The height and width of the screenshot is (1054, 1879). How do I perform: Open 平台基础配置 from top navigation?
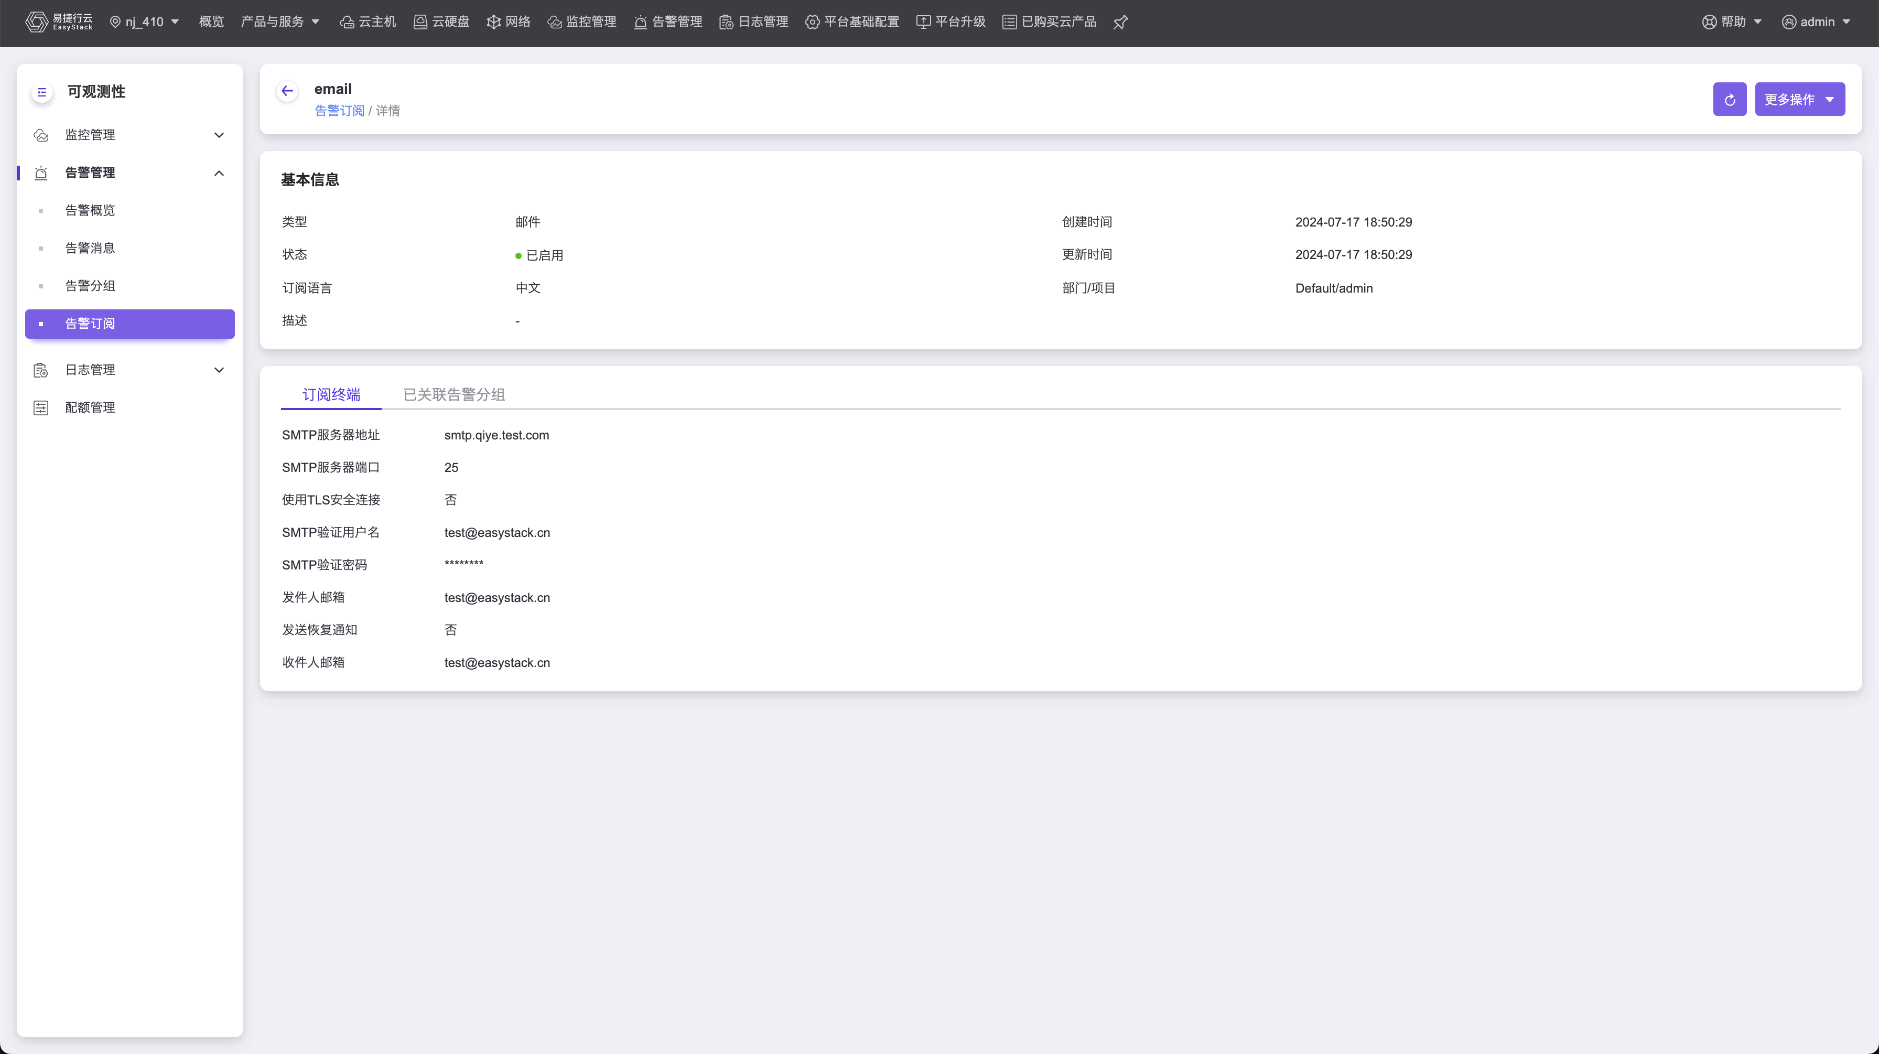pos(852,22)
